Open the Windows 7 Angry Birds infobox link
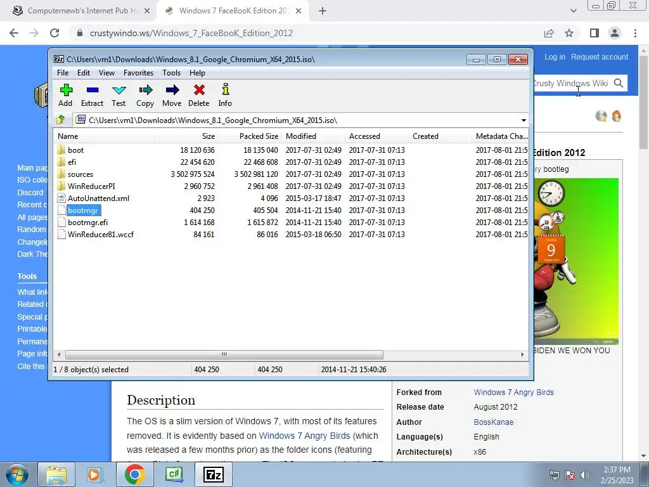Viewport: 649px width, 487px height. click(513, 392)
